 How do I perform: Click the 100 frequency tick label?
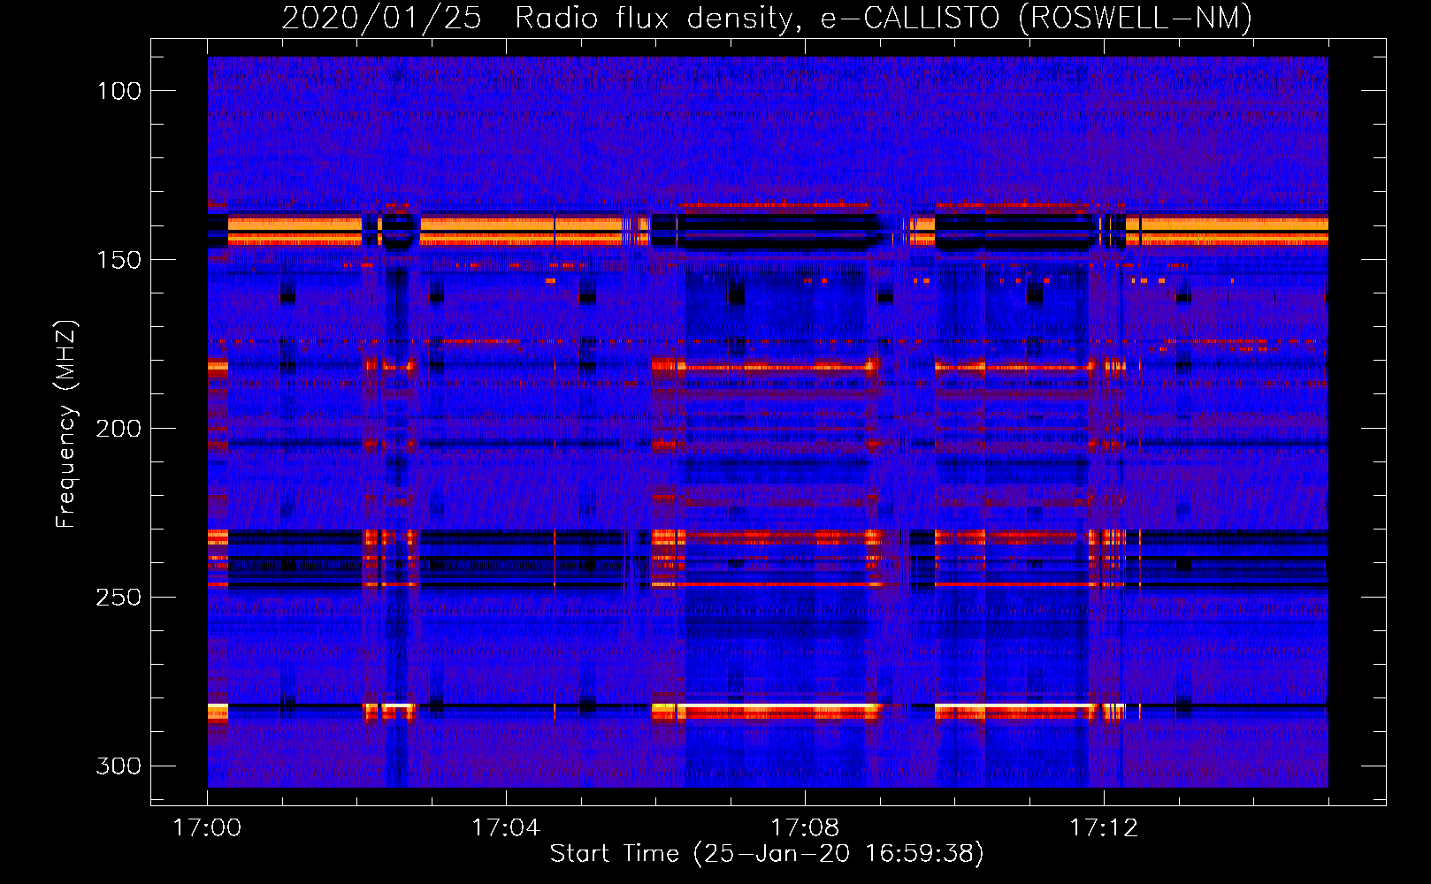[x=119, y=91]
